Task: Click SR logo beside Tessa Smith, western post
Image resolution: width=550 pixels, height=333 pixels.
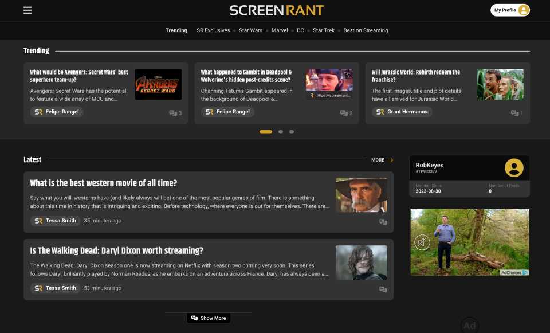Action: 38,220
